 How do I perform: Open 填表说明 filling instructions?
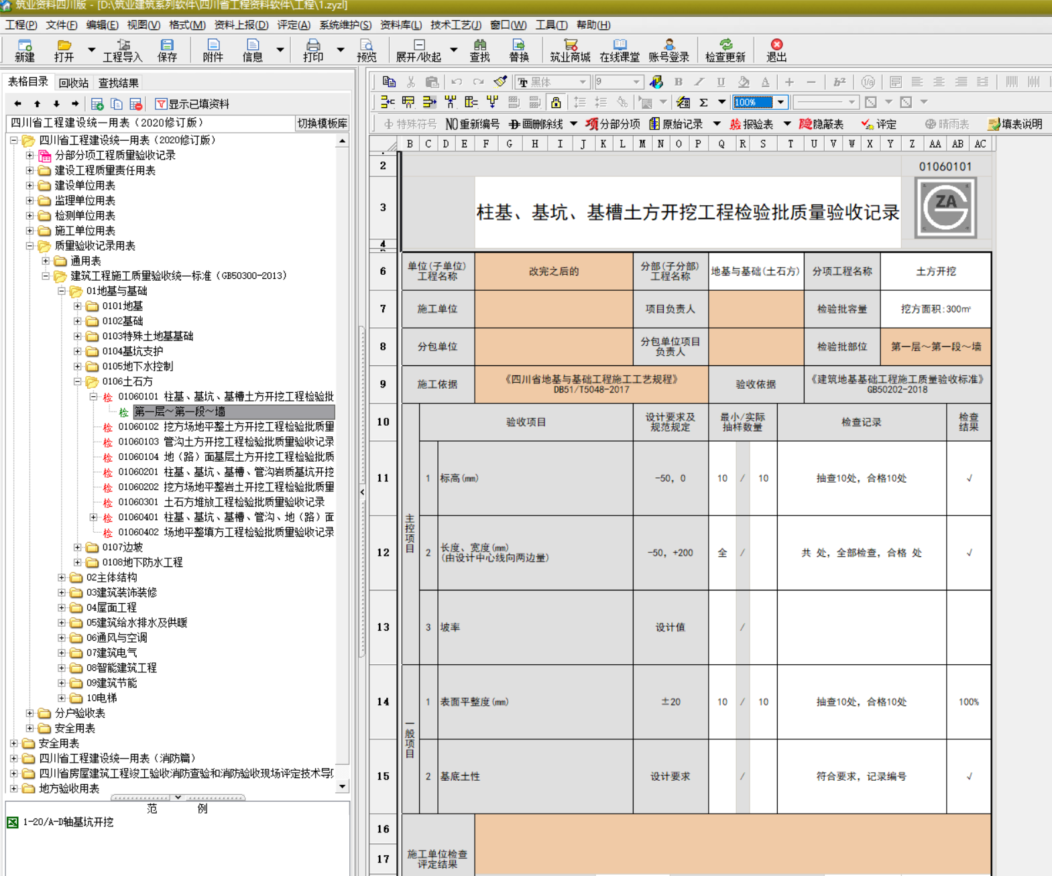(1015, 124)
